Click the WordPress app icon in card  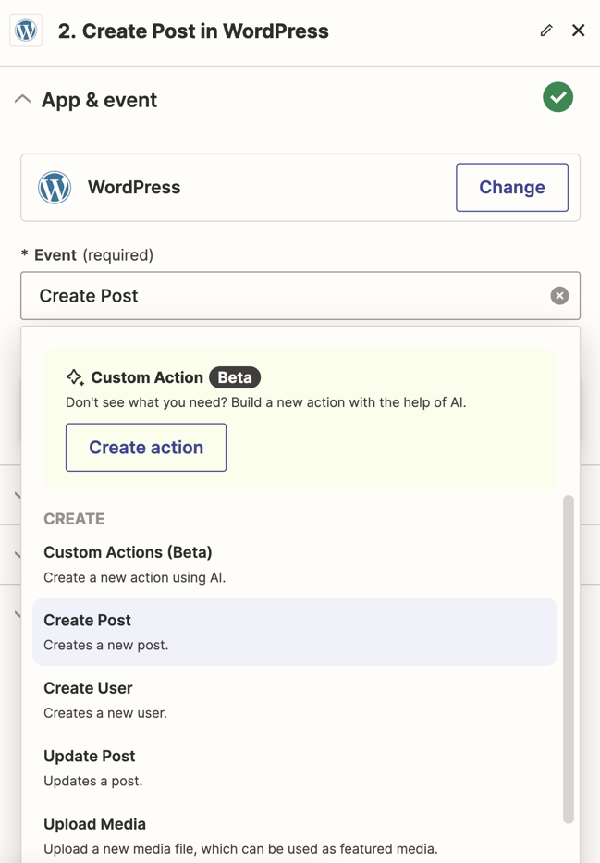point(55,187)
